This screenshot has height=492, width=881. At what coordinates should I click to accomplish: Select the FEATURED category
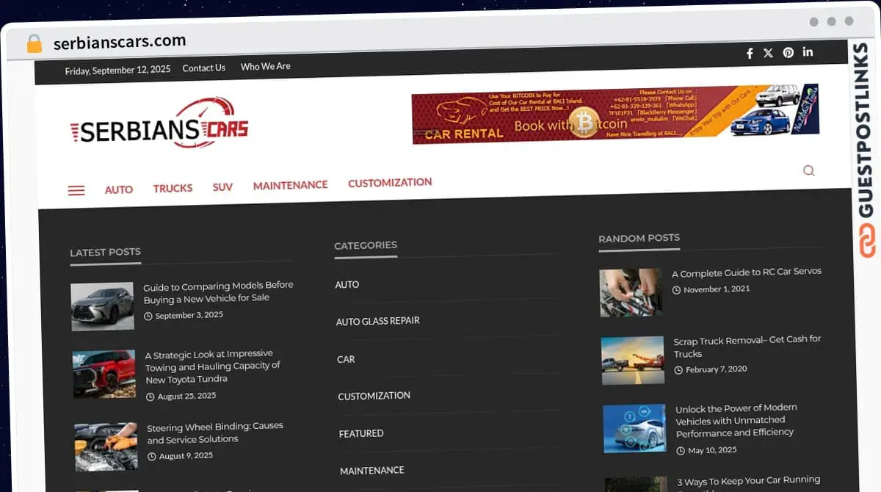click(361, 433)
